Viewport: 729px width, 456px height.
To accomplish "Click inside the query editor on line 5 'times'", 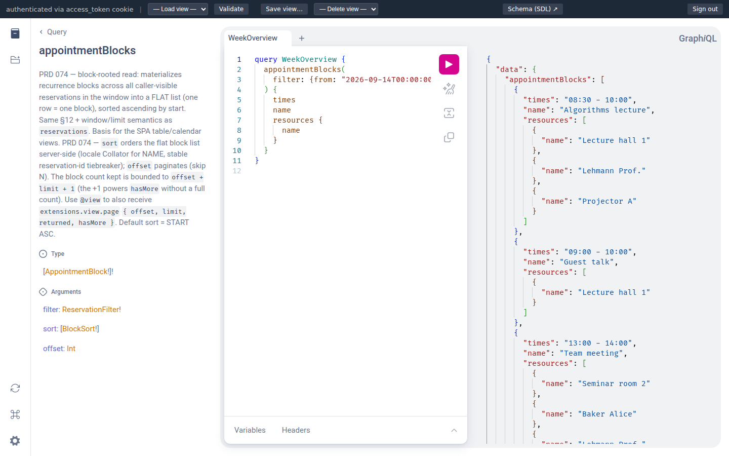I will point(284,100).
